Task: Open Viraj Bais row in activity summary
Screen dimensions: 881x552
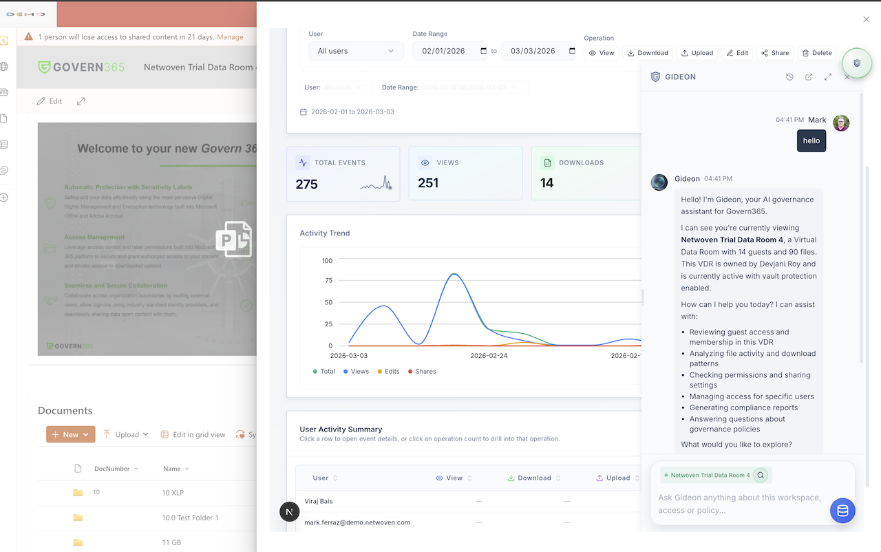Action: pos(469,501)
